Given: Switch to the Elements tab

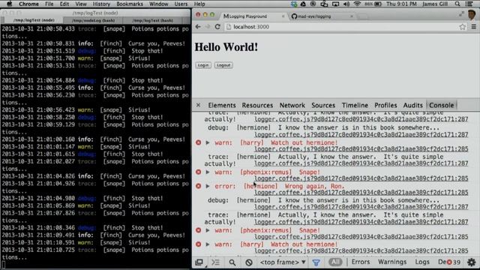Looking at the screenshot, I should coord(222,105).
